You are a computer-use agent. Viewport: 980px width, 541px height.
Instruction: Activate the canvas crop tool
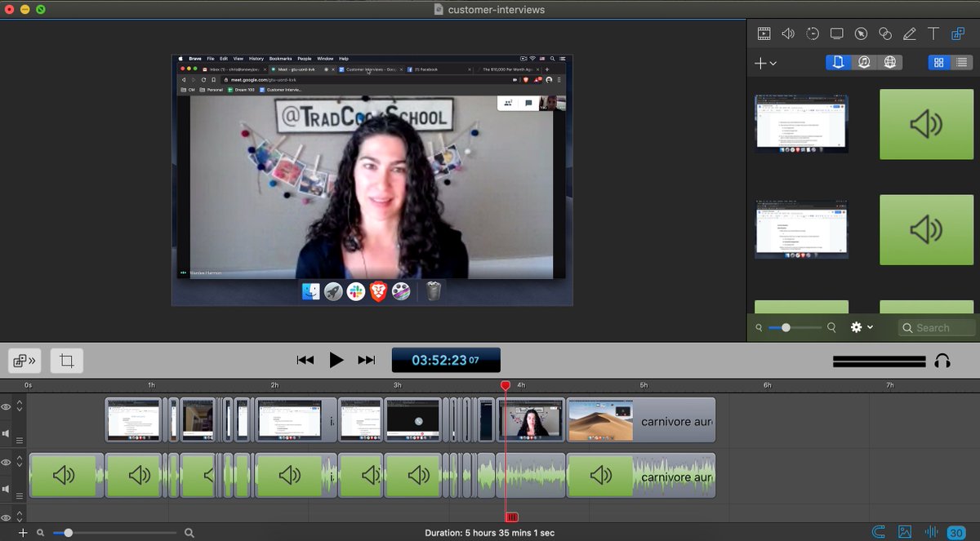pos(67,360)
